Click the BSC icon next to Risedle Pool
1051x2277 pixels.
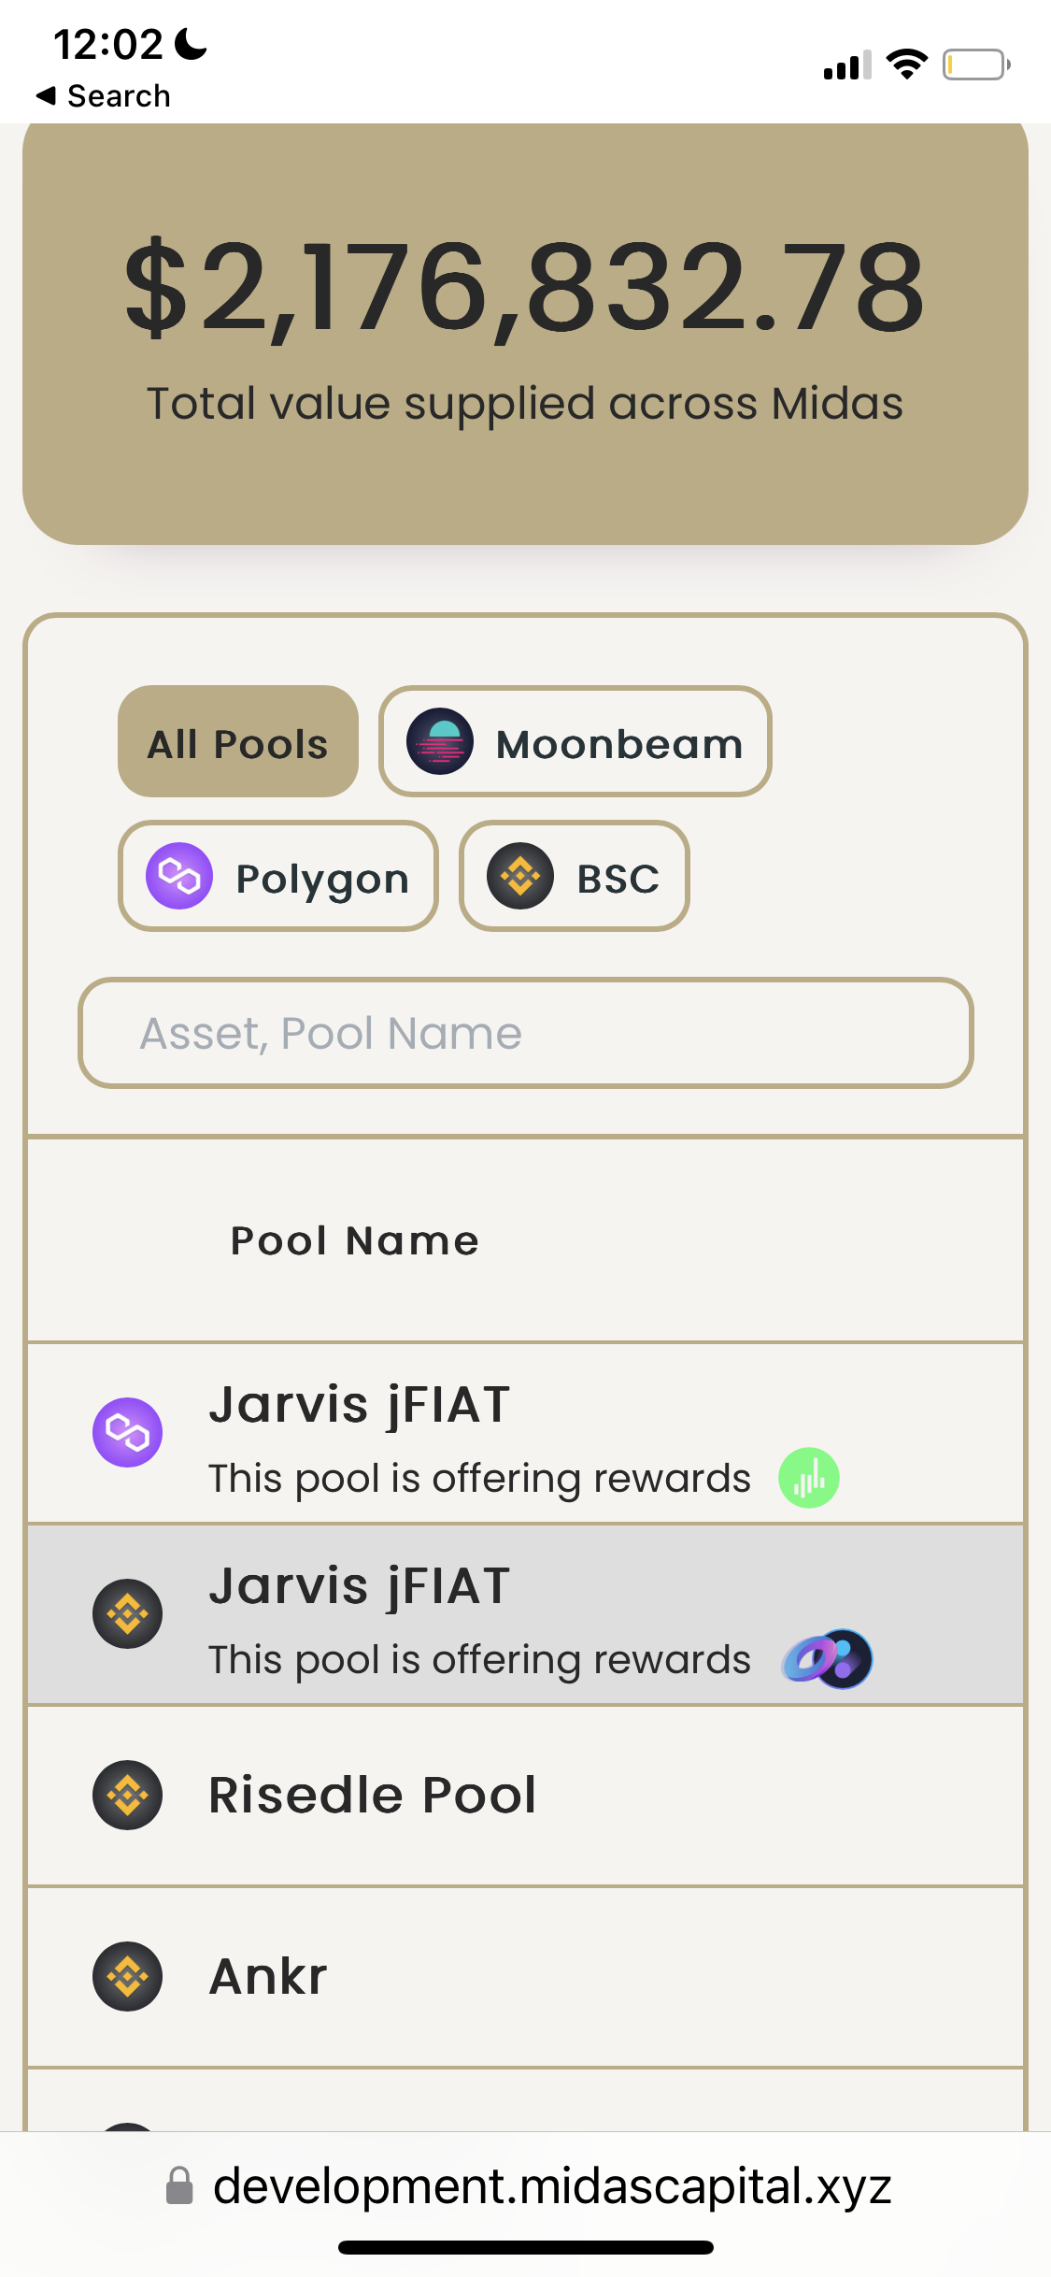[x=128, y=1794]
